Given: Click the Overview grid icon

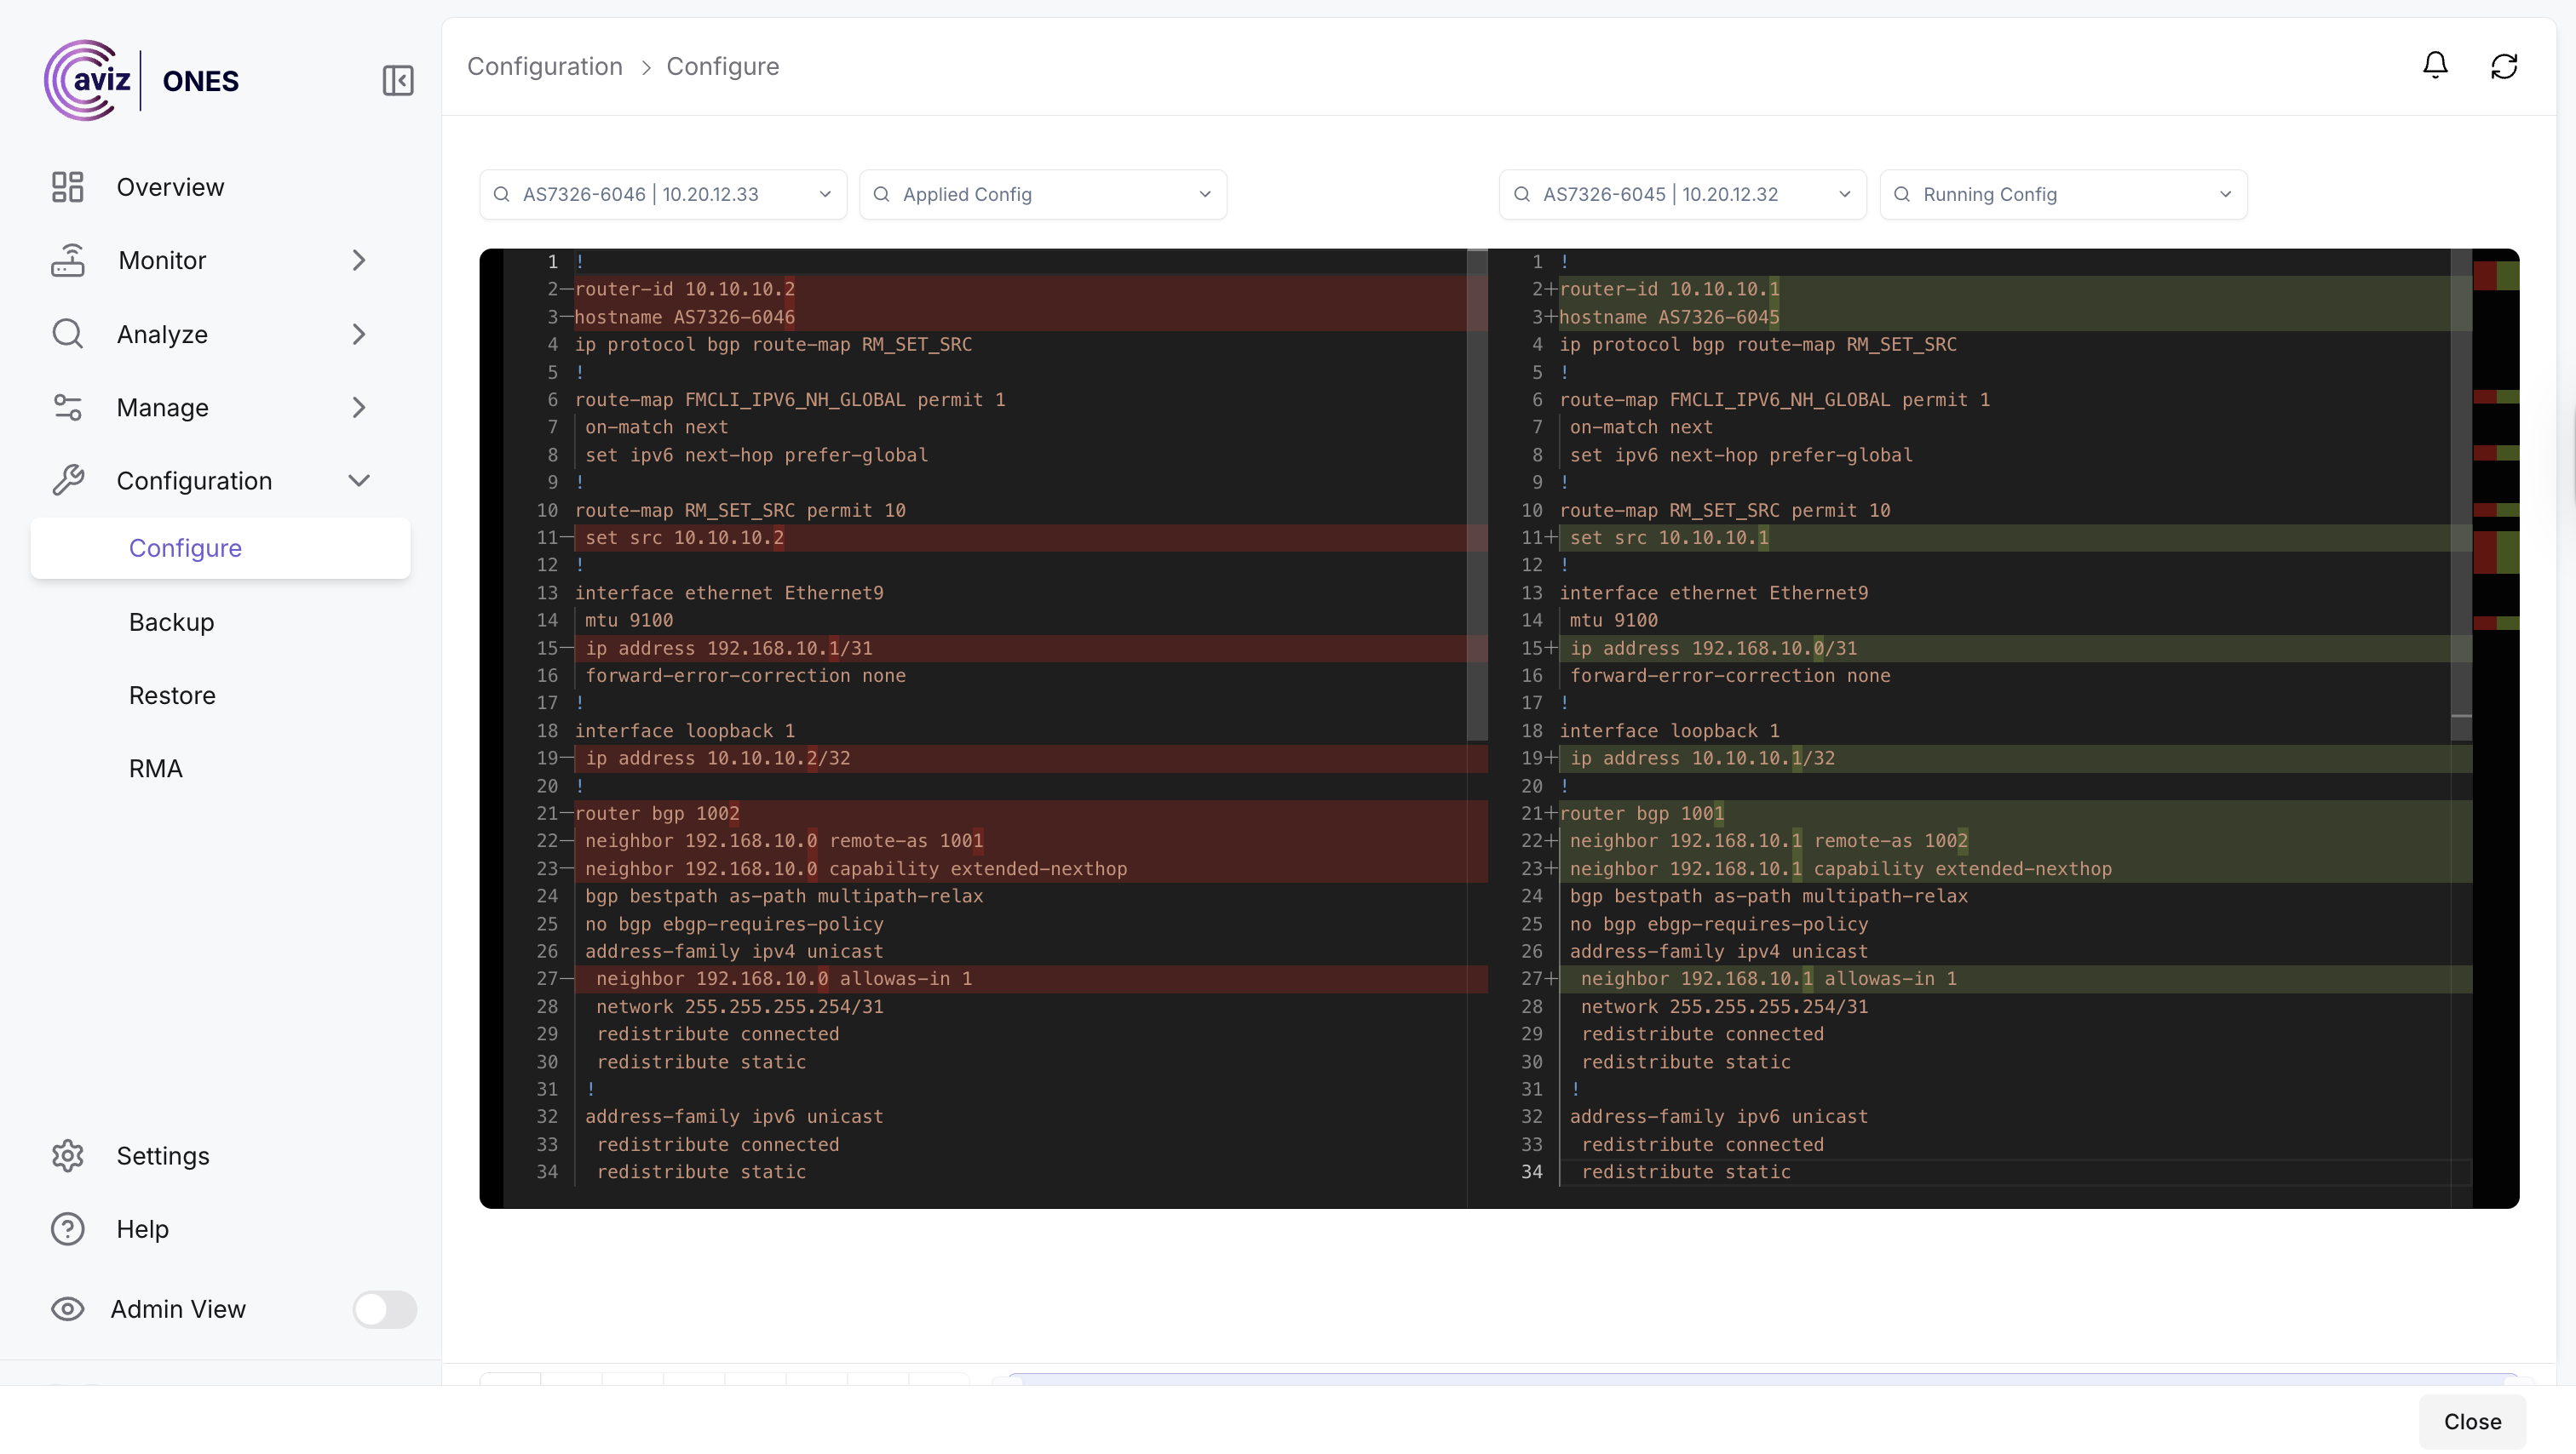Looking at the screenshot, I should 67,187.
